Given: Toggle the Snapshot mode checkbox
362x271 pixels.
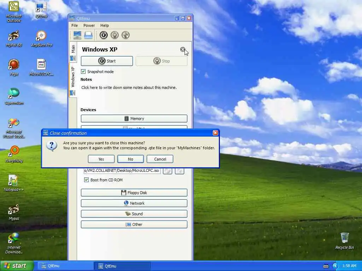Looking at the screenshot, I should click(x=83, y=72).
